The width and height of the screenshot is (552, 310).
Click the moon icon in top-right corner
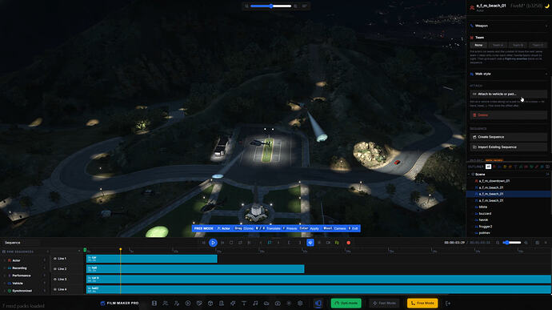click(547, 6)
